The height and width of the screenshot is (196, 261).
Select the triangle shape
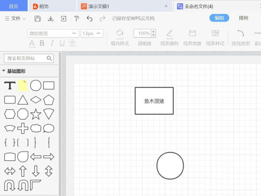(x=23, y=100)
